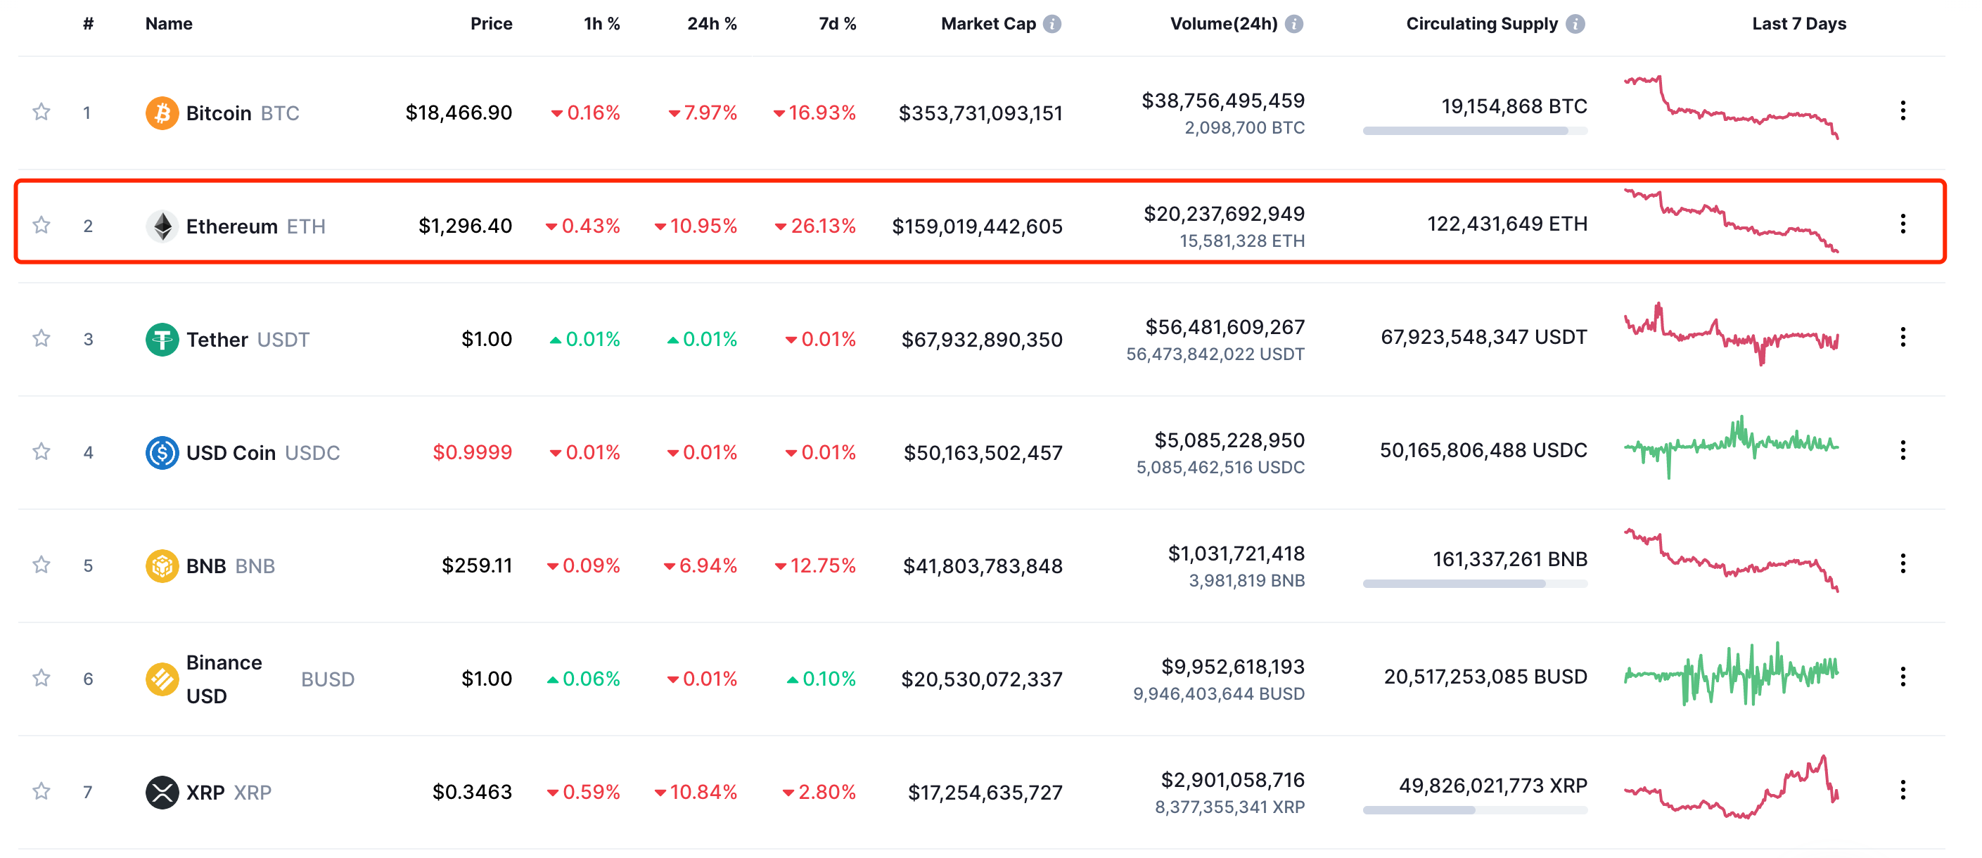This screenshot has width=1982, height=858.
Task: Open BNB row three-dot menu
Action: [1903, 563]
